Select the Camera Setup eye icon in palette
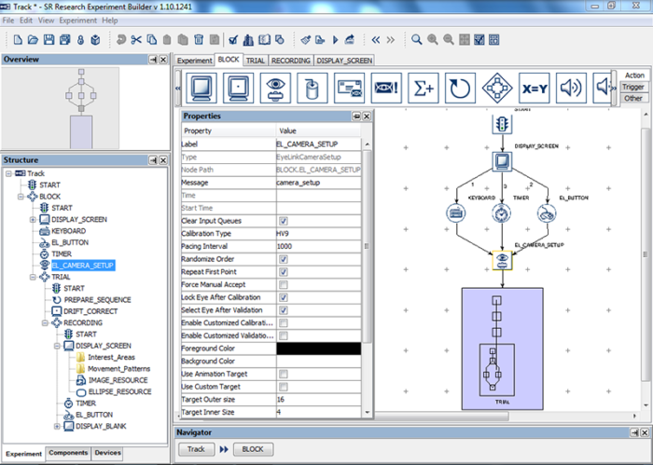The image size is (653, 465). tap(276, 89)
